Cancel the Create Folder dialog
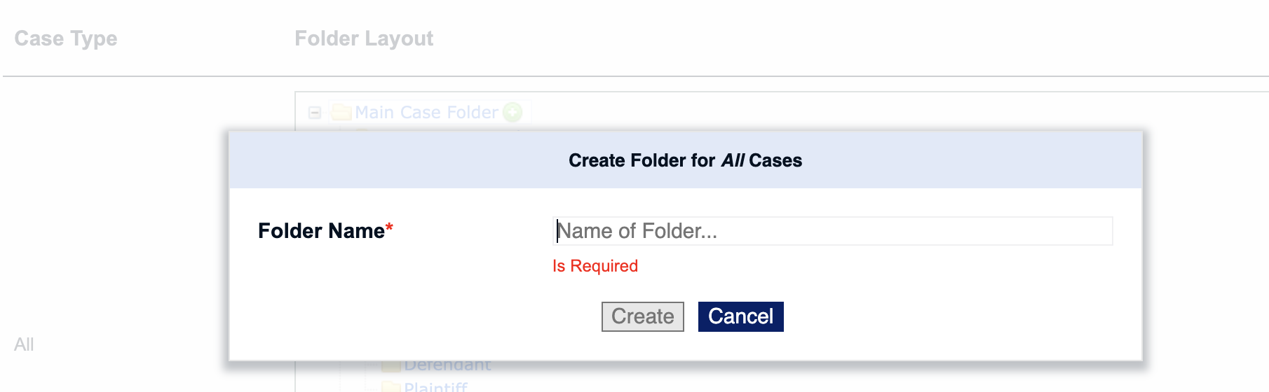The width and height of the screenshot is (1269, 392). (x=741, y=316)
